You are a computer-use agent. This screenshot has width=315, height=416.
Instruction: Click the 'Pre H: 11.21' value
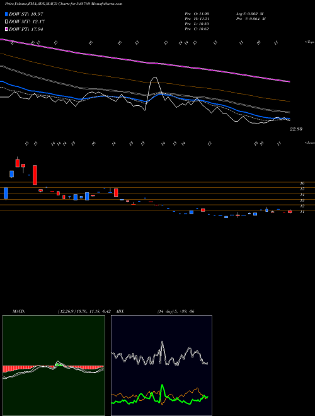pyautogui.click(x=197, y=19)
